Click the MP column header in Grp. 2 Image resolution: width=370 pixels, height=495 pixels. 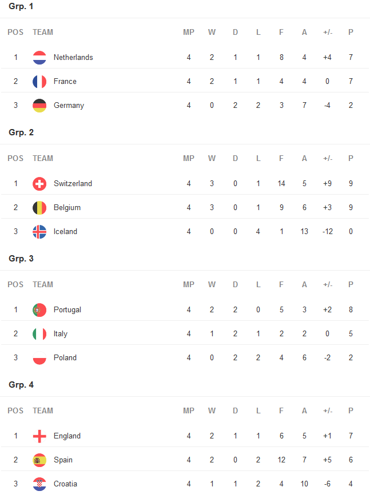189,159
